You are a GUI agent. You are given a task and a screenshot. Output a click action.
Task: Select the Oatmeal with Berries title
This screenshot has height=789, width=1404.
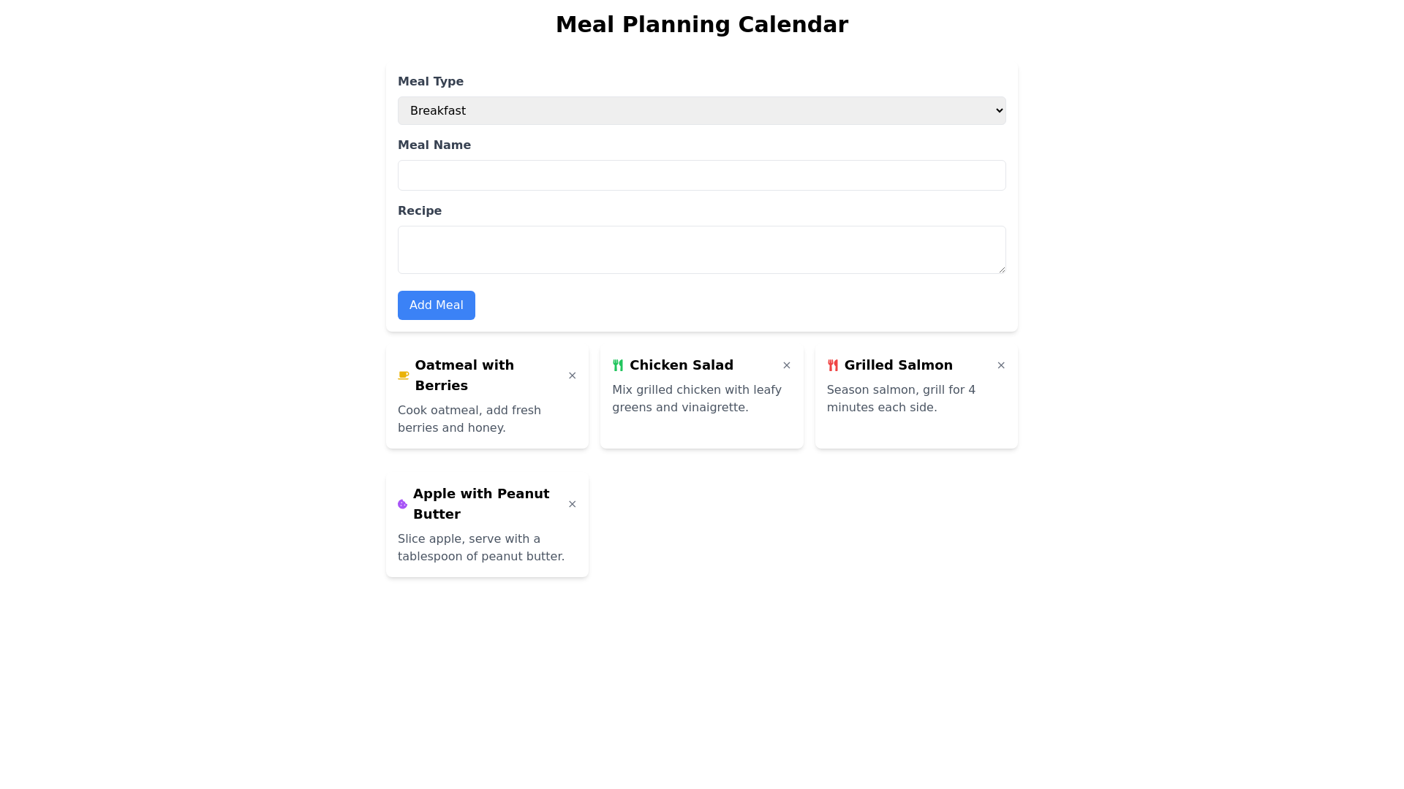pos(464,376)
